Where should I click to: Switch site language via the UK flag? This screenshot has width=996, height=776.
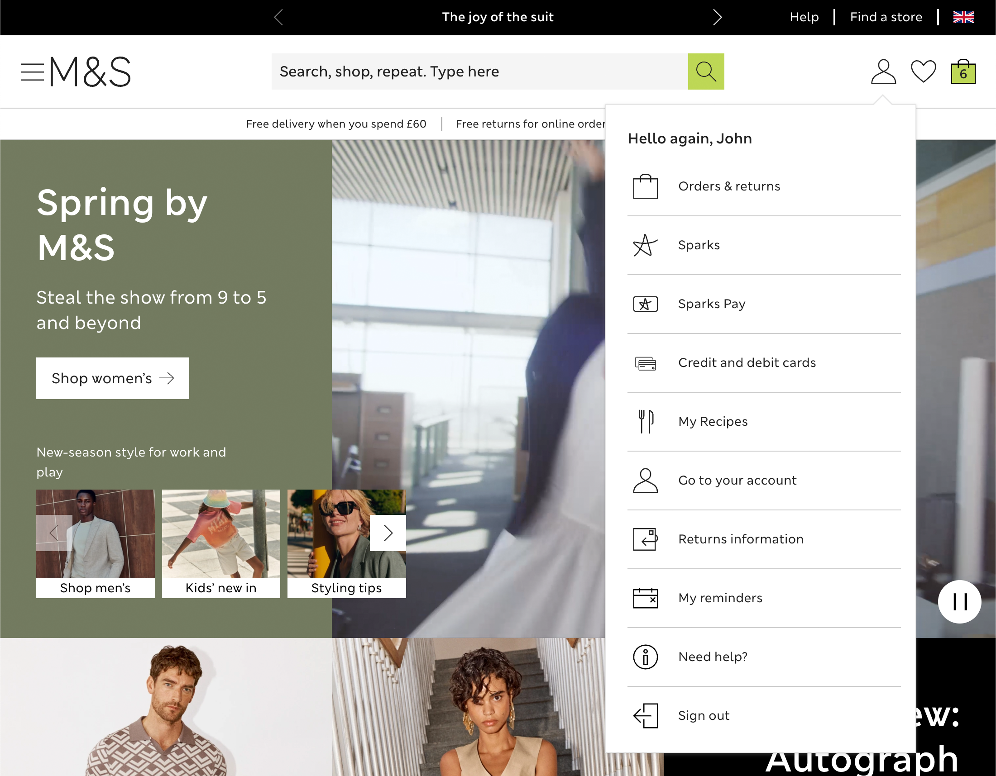tap(963, 17)
